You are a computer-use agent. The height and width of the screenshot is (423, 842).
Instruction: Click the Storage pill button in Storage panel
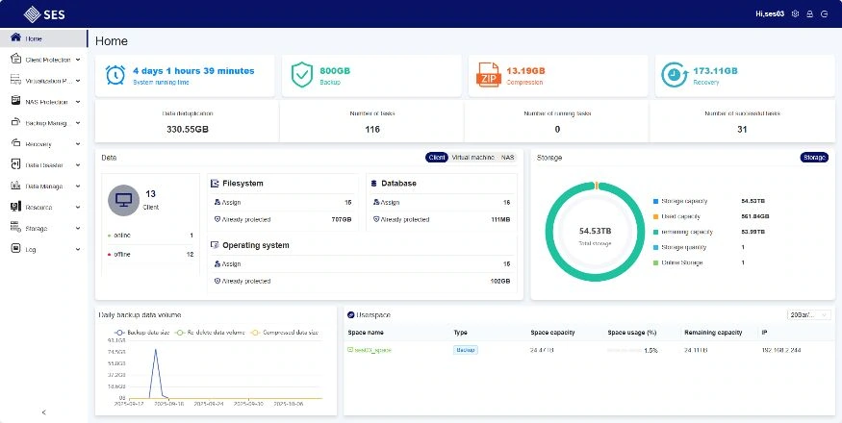(813, 157)
